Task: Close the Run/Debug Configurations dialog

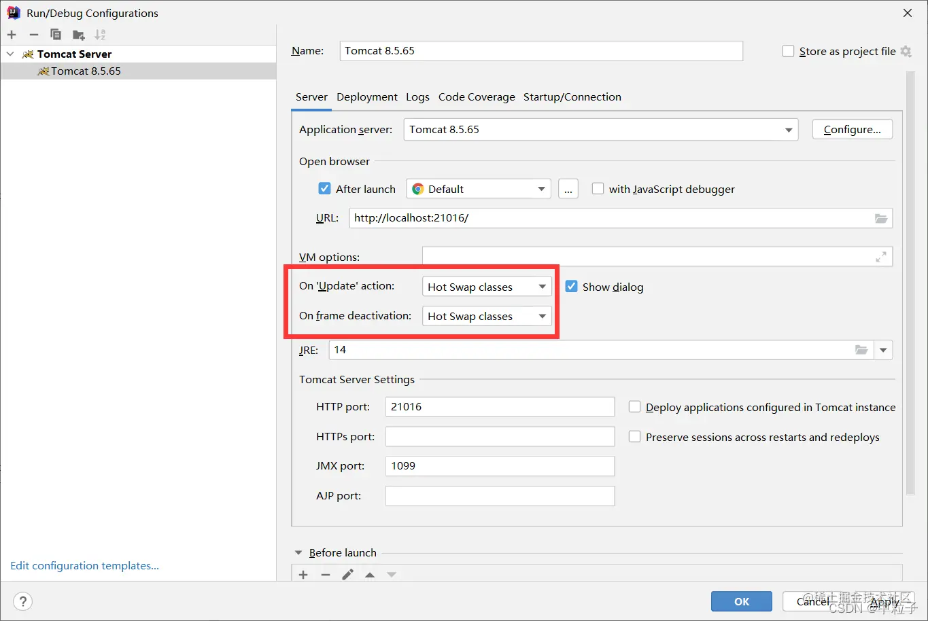Action: pos(908,13)
